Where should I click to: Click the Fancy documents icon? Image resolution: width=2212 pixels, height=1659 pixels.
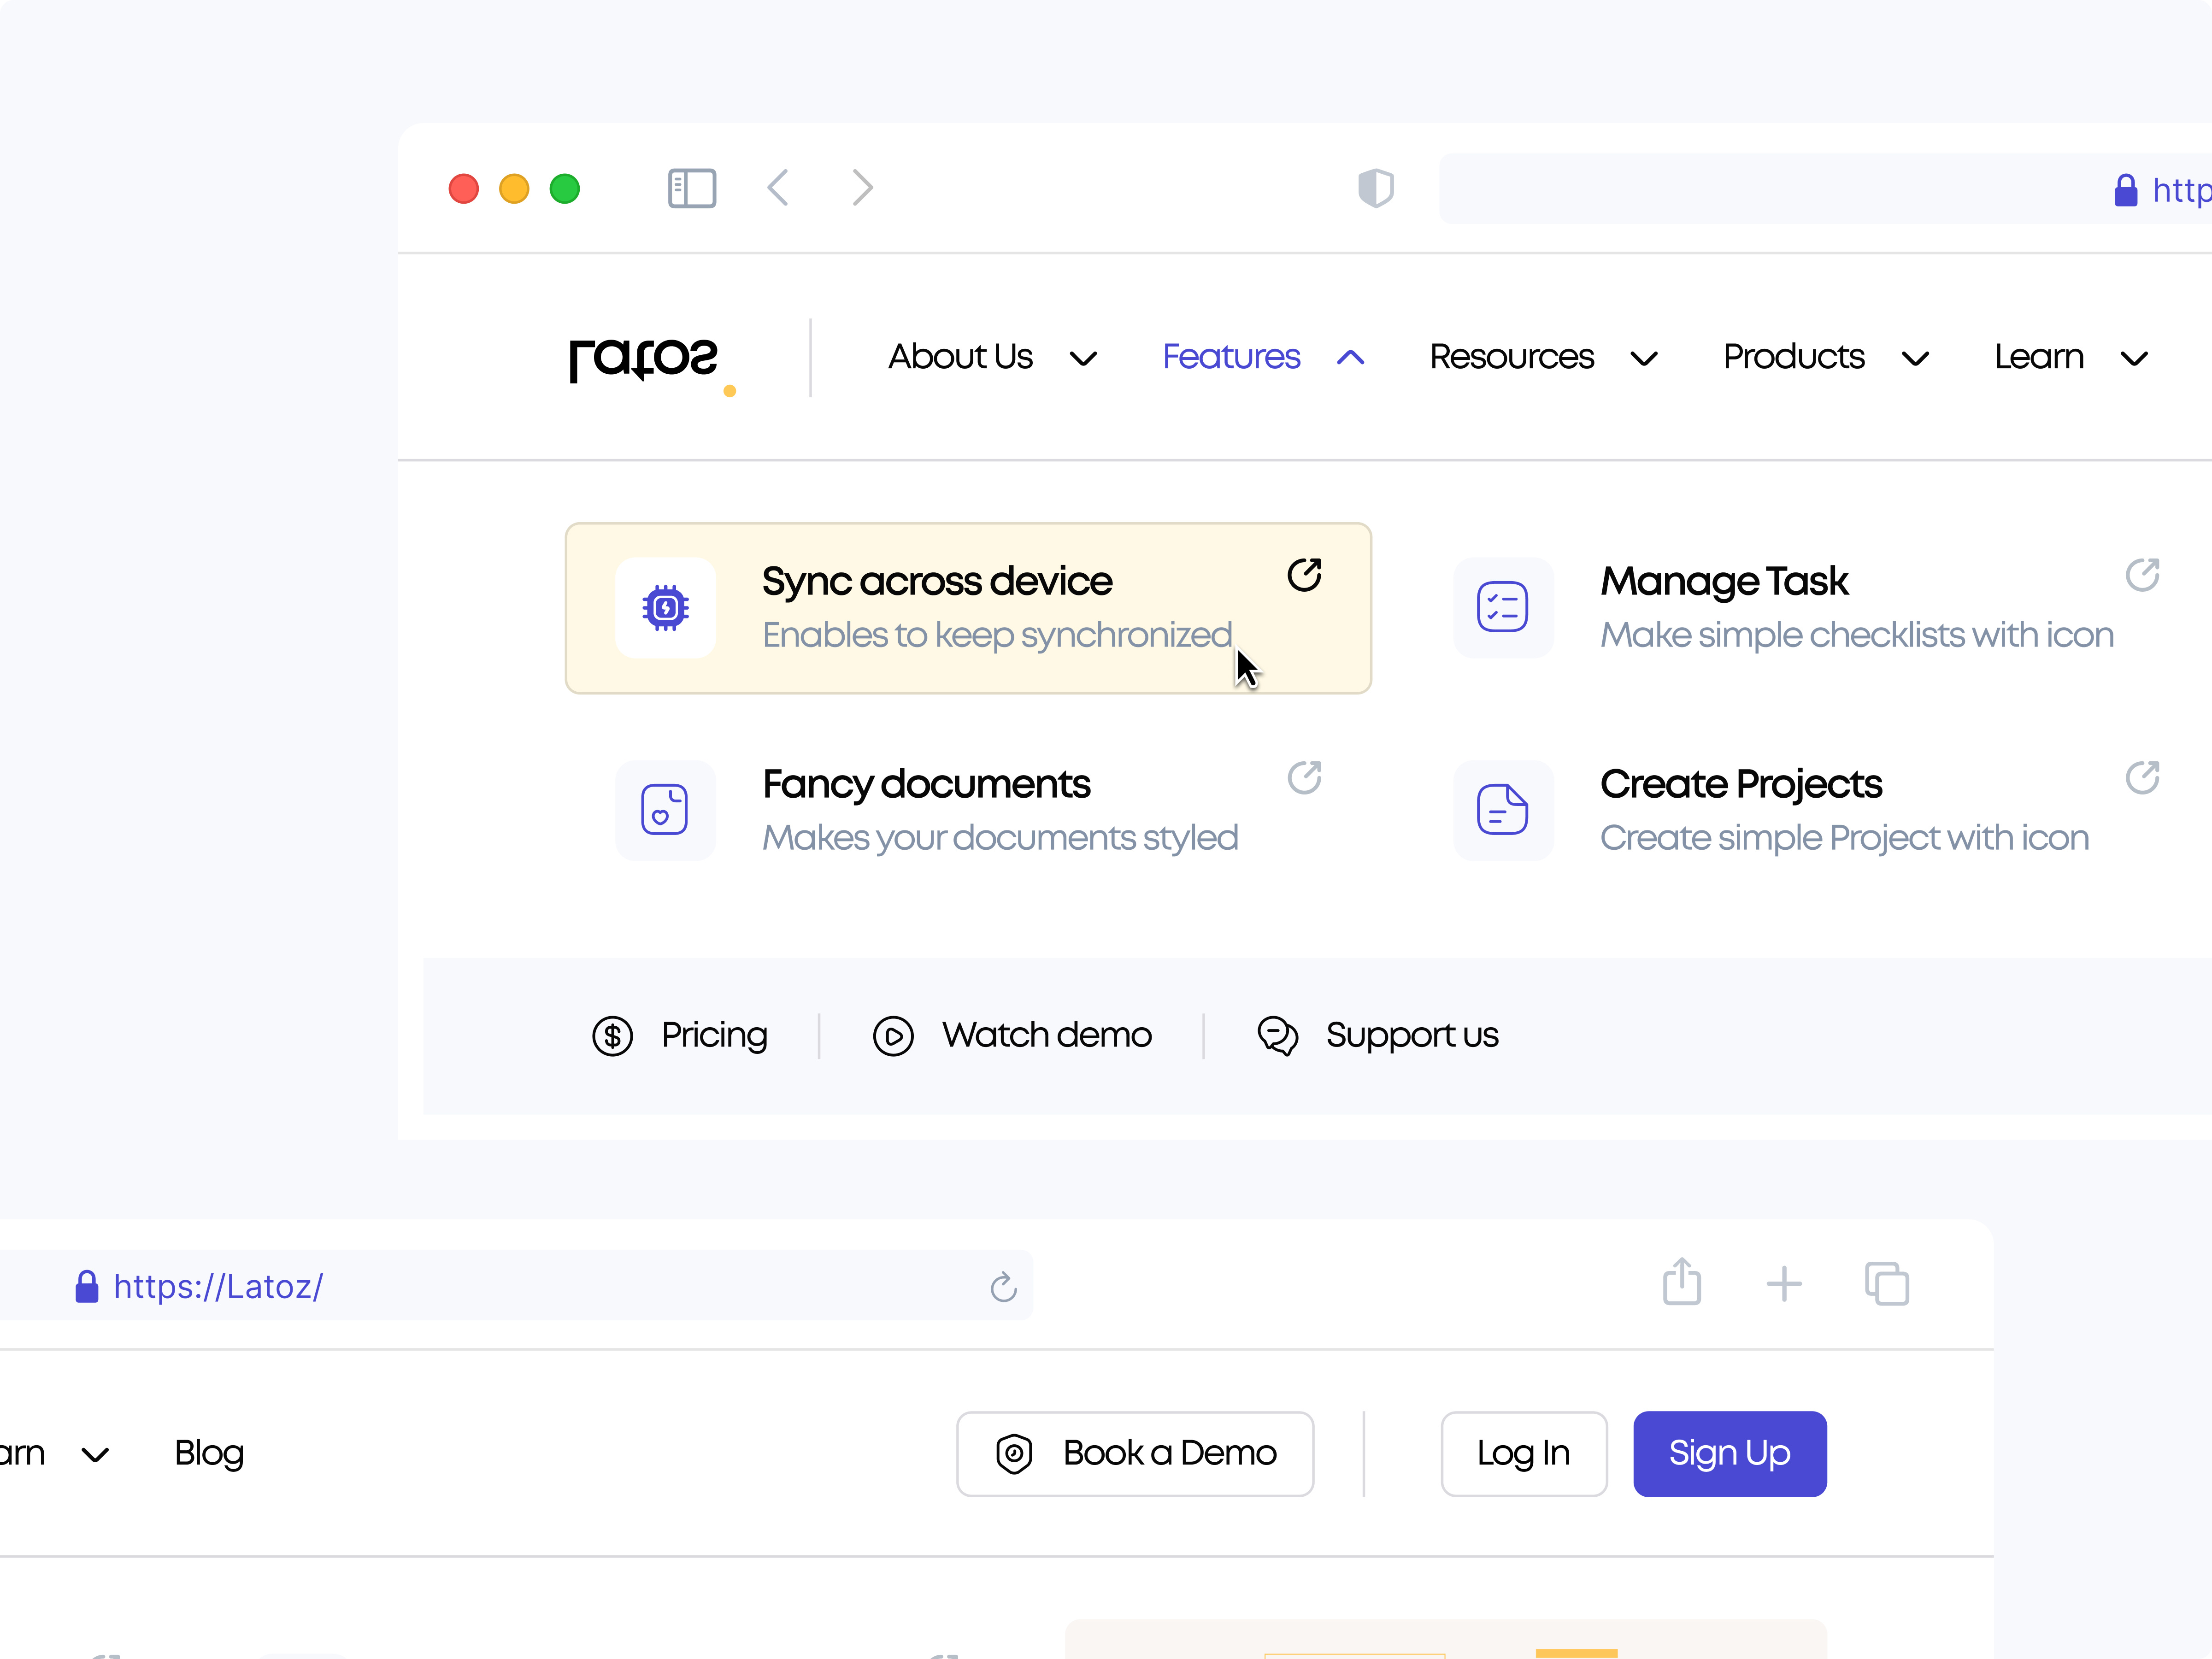[x=665, y=810]
